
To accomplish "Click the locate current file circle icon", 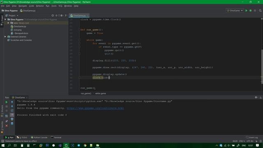I will [53, 16].
